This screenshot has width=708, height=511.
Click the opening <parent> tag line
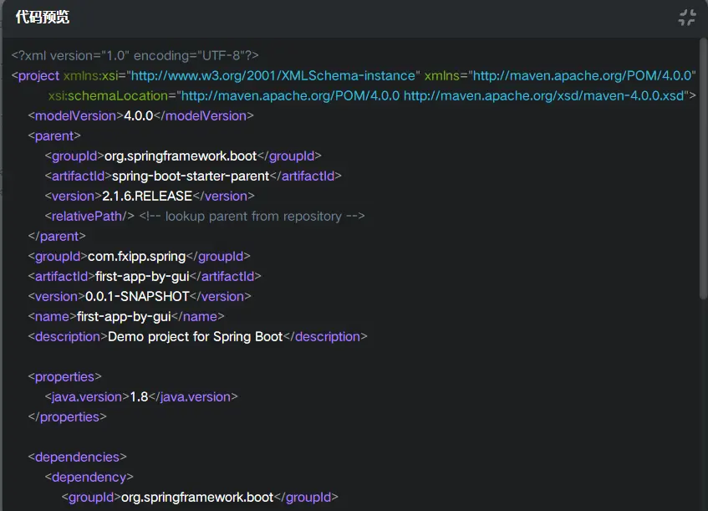point(54,136)
